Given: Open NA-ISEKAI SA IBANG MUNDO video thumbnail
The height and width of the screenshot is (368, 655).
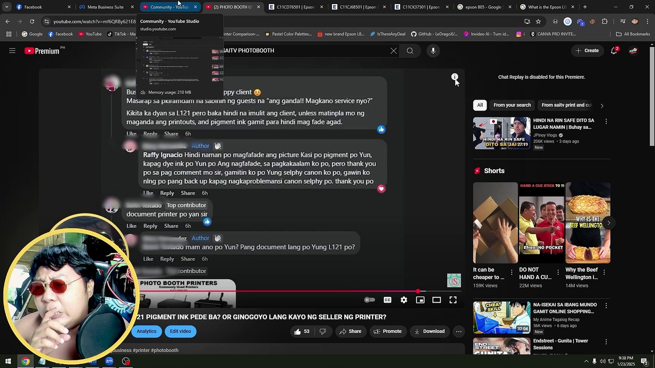Looking at the screenshot, I should tap(501, 317).
